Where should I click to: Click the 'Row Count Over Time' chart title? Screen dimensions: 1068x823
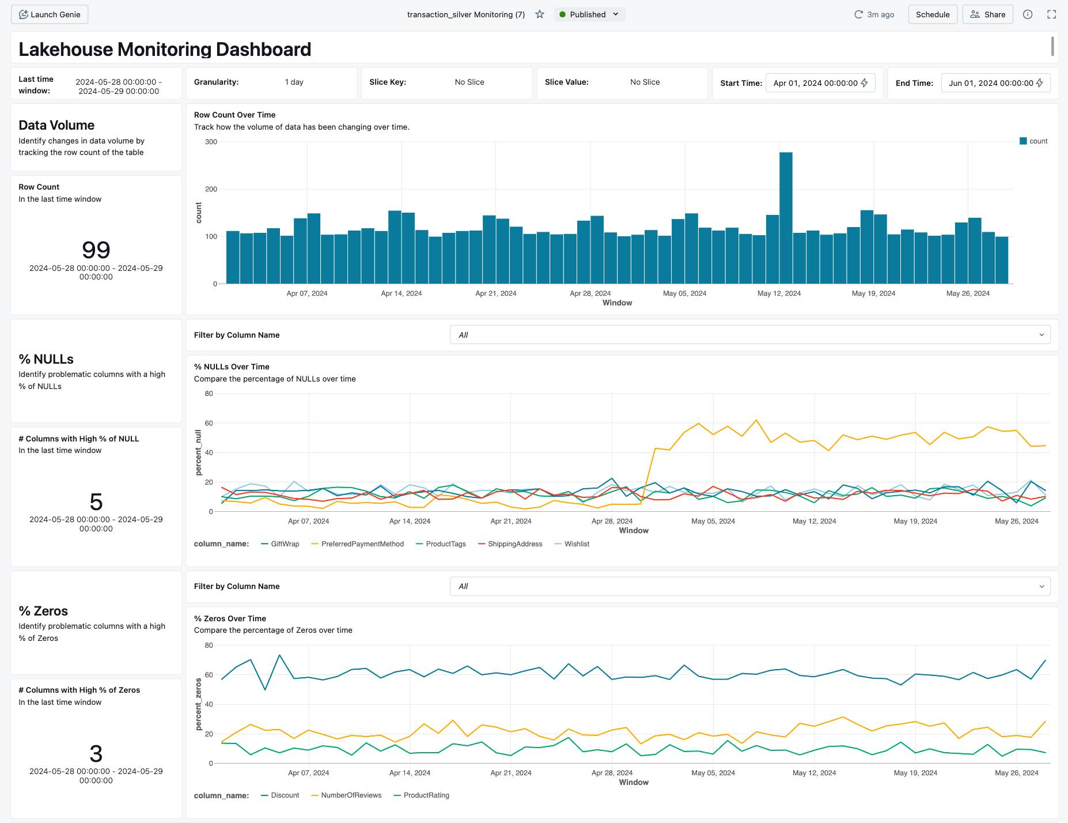tap(235, 115)
